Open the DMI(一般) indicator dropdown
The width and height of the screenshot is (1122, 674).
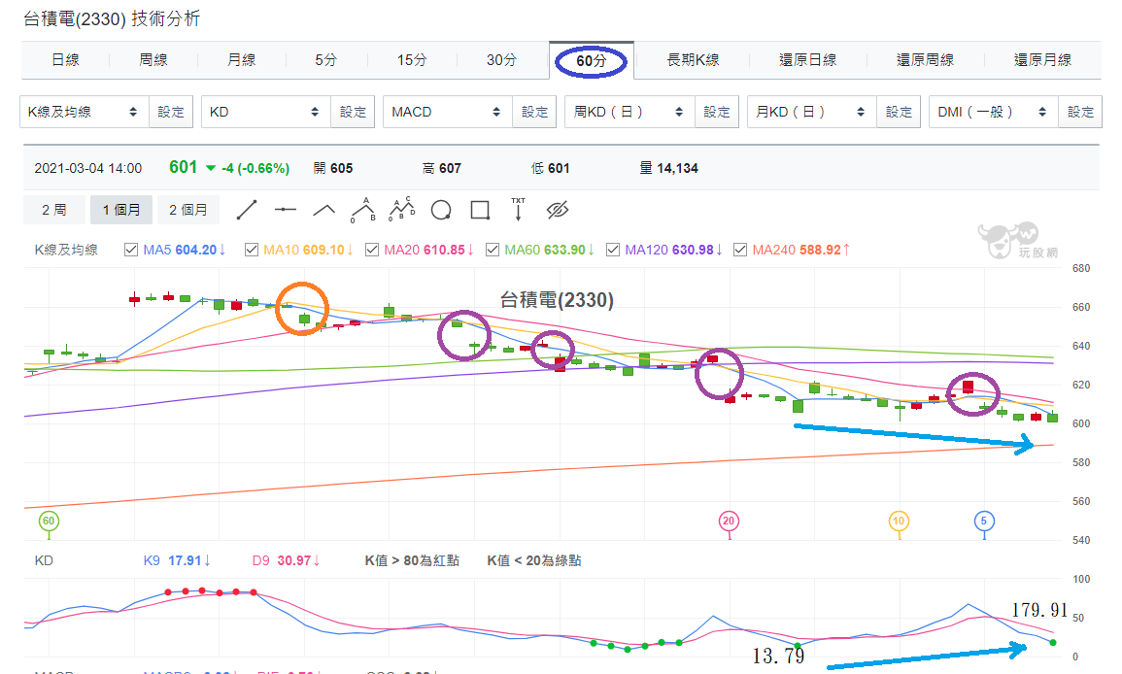coord(993,112)
